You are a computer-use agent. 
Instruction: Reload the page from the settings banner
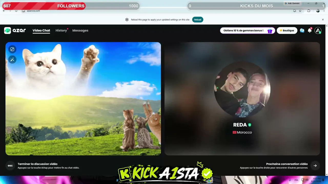[198, 20]
